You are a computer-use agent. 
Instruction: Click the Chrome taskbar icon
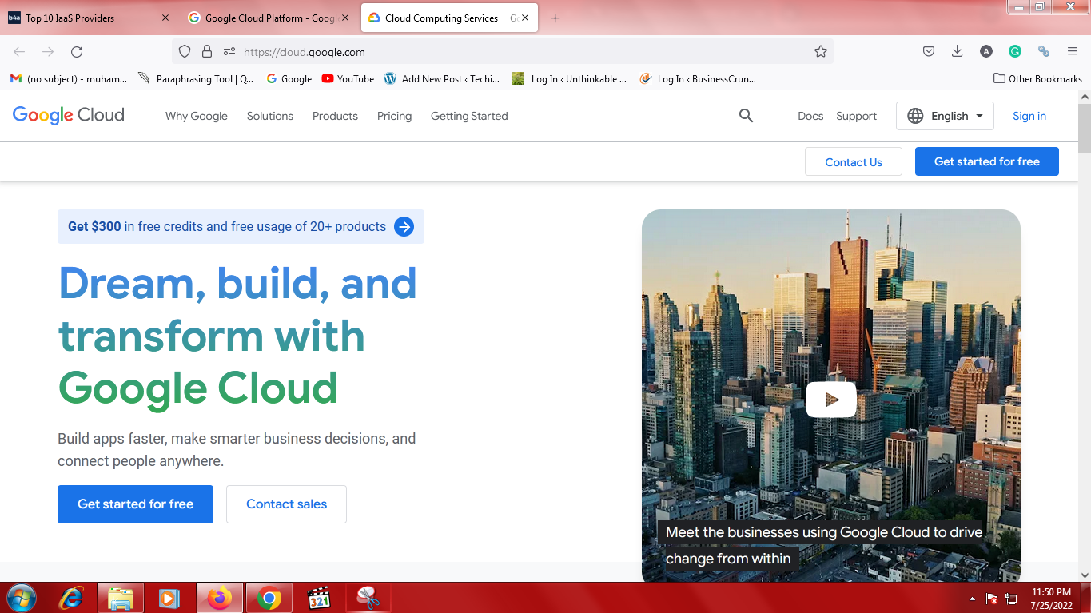coord(269,598)
